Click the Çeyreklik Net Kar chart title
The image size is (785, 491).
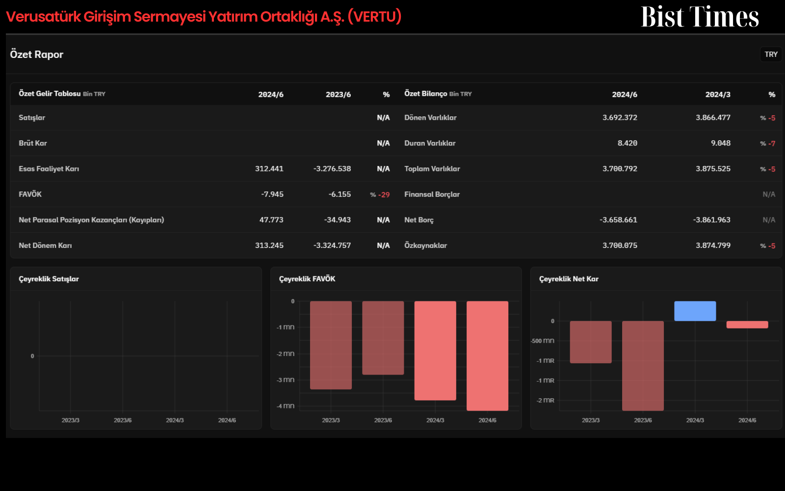[x=569, y=279]
